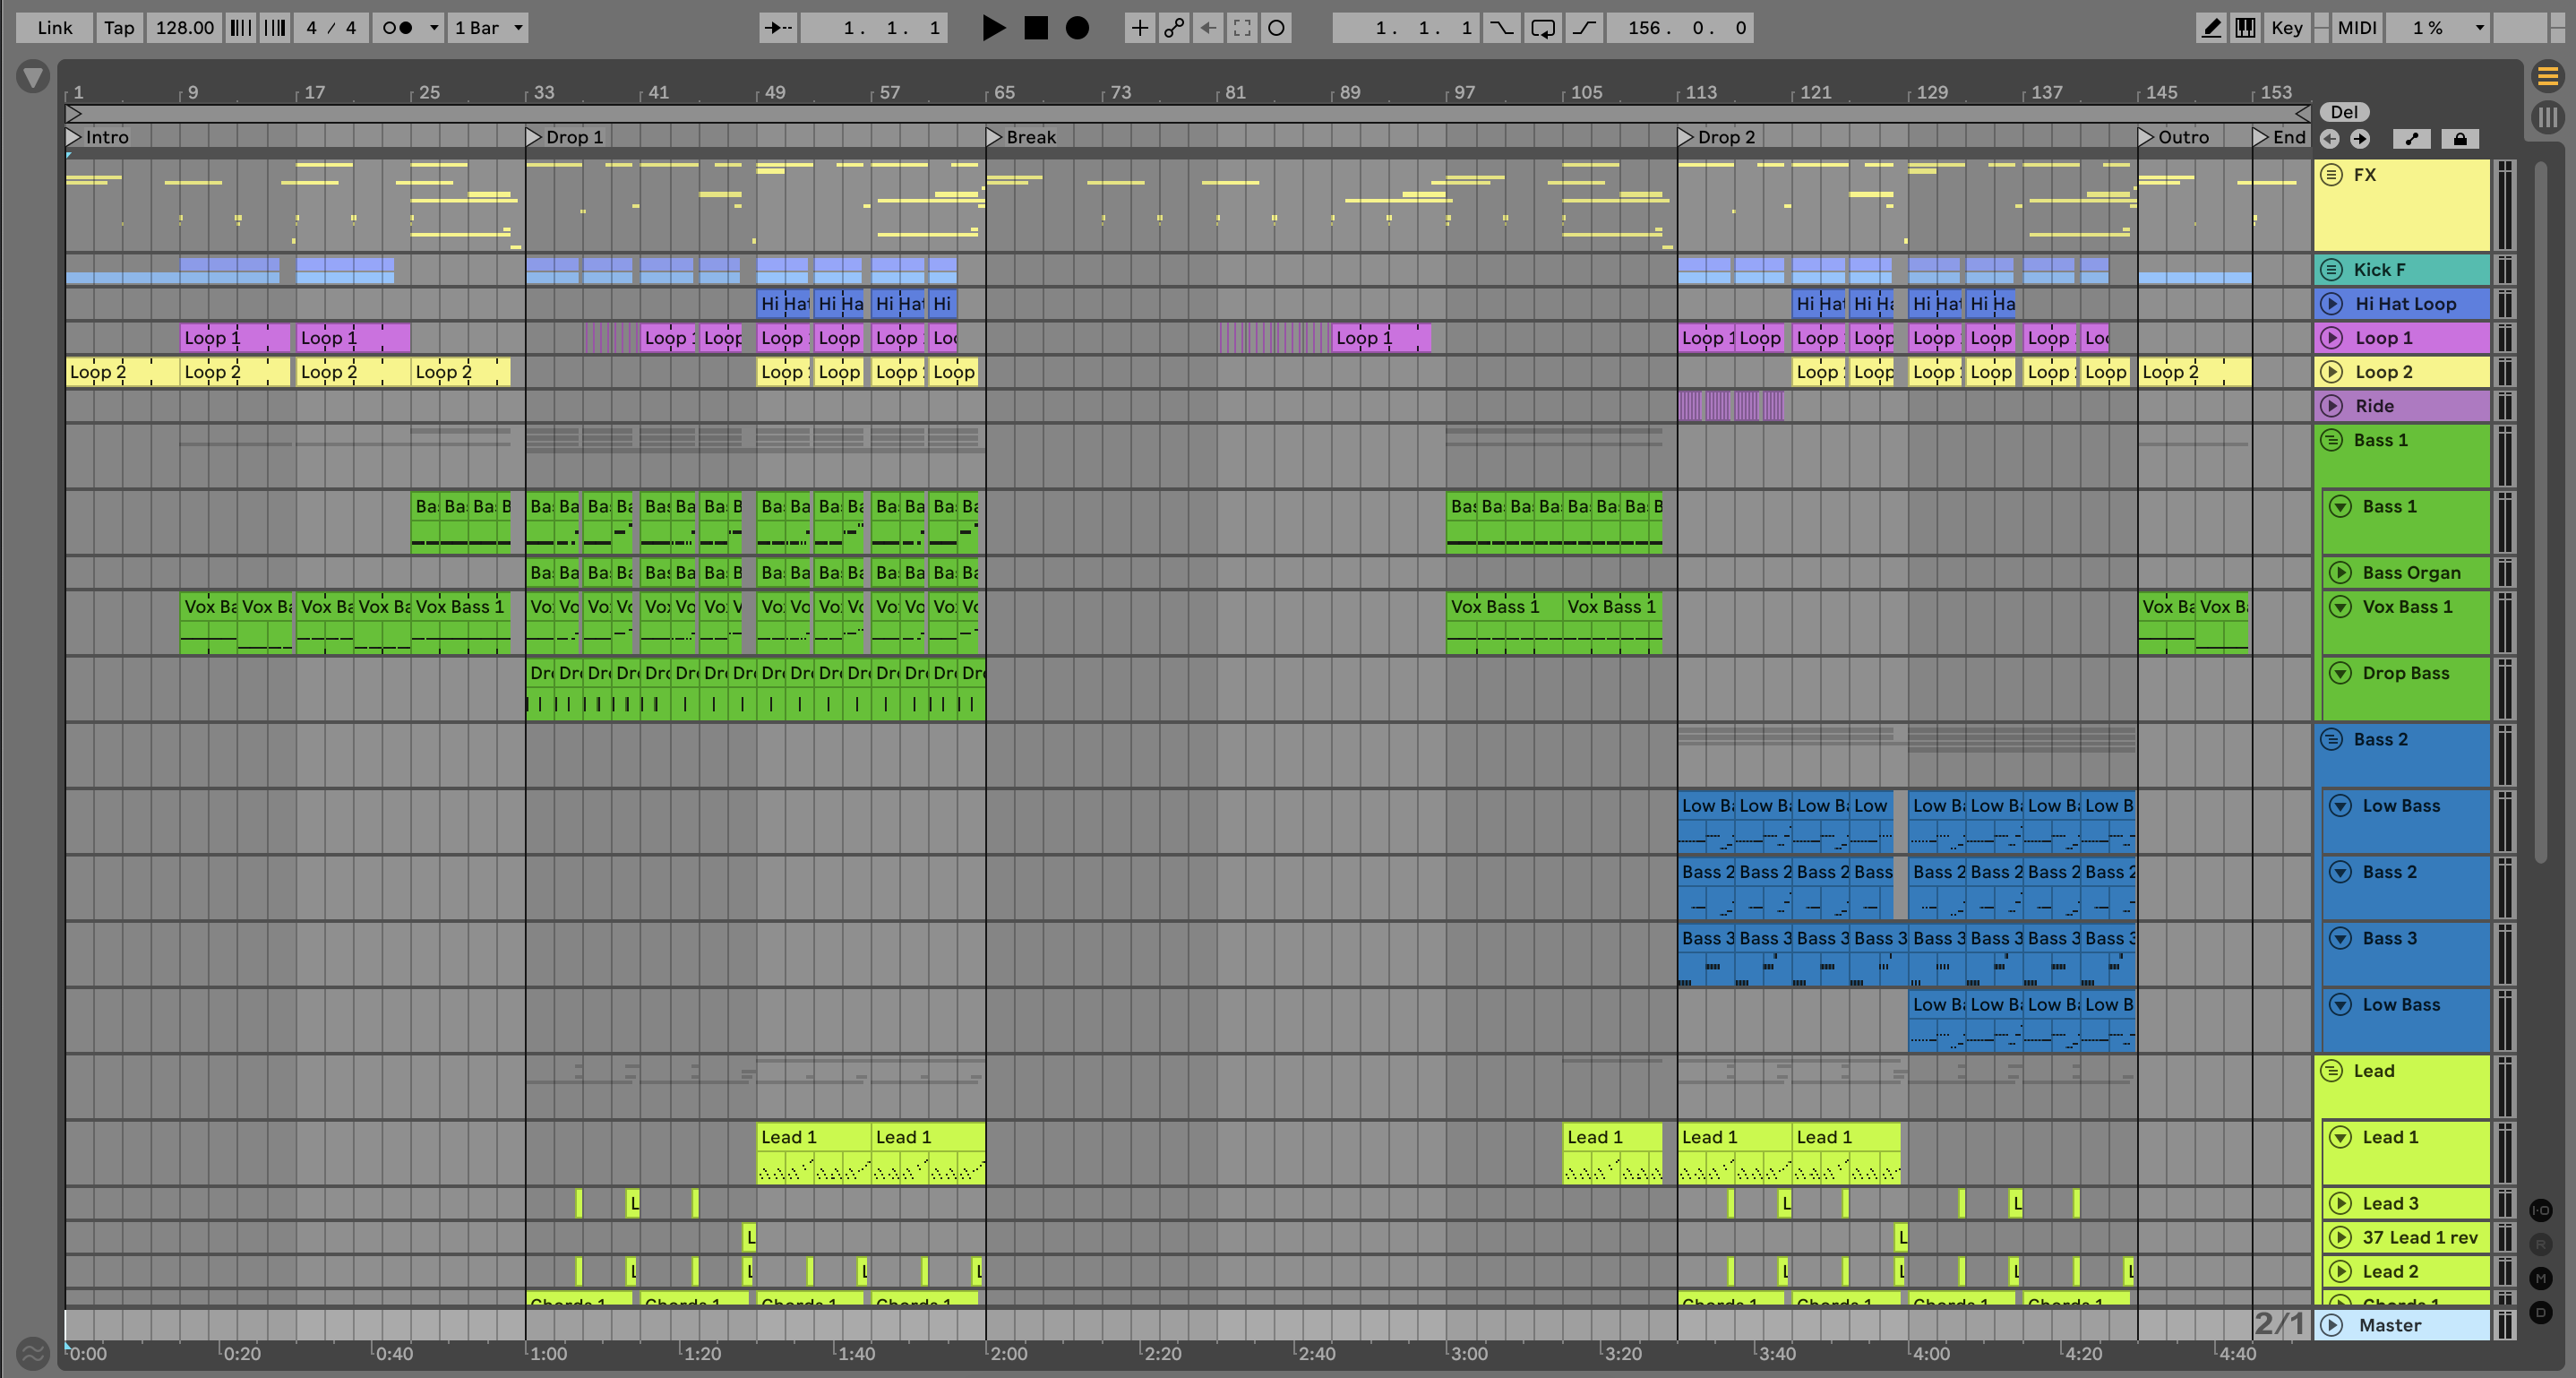Image resolution: width=2576 pixels, height=1378 pixels.
Task: Click the Follow playback arrow icon
Action: pos(777,28)
